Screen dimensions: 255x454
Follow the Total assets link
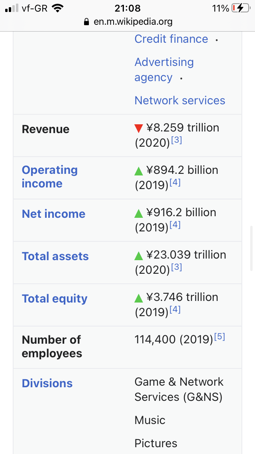[x=55, y=256]
